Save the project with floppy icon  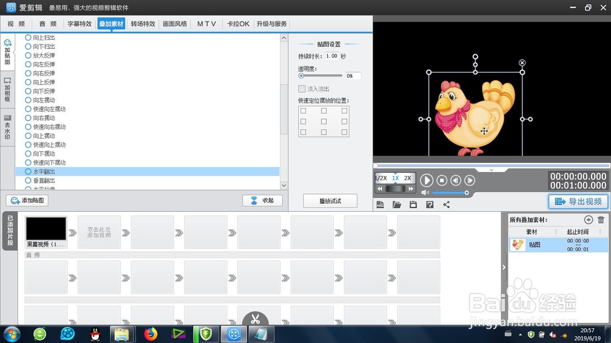413,205
